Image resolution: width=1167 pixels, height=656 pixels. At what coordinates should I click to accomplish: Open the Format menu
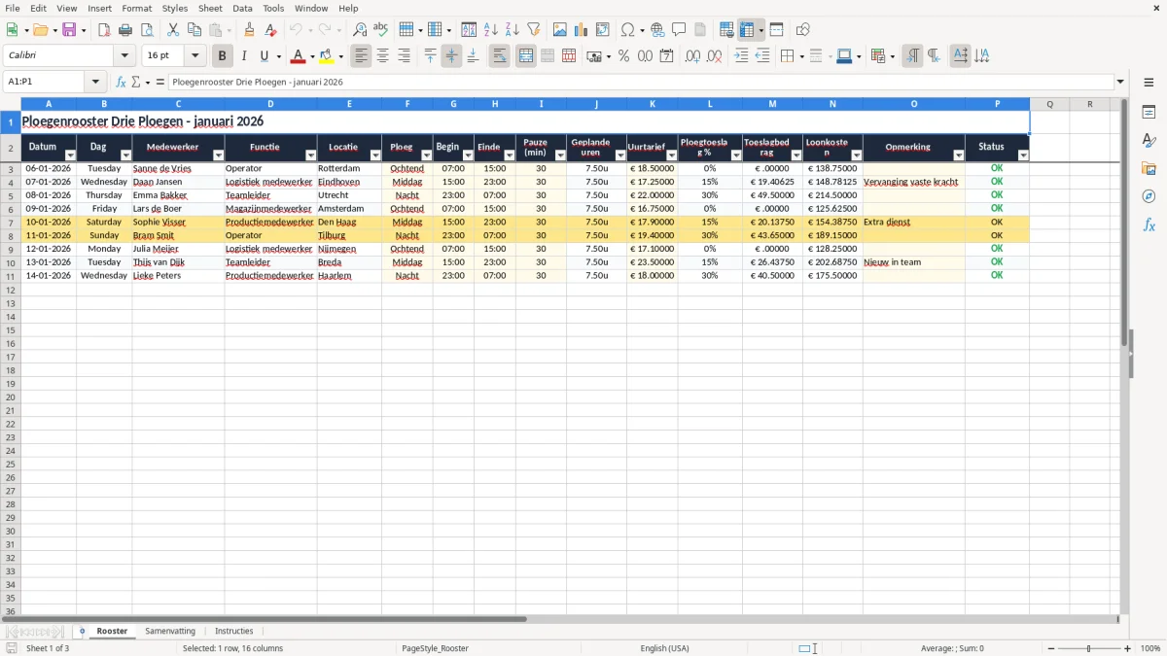[x=136, y=8]
